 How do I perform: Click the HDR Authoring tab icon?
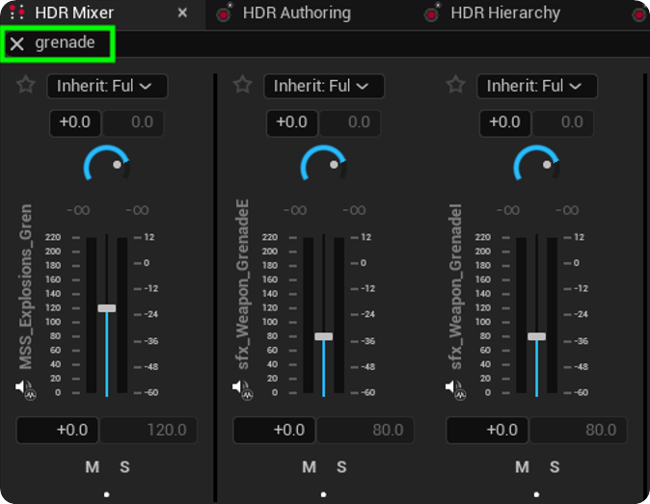225,13
